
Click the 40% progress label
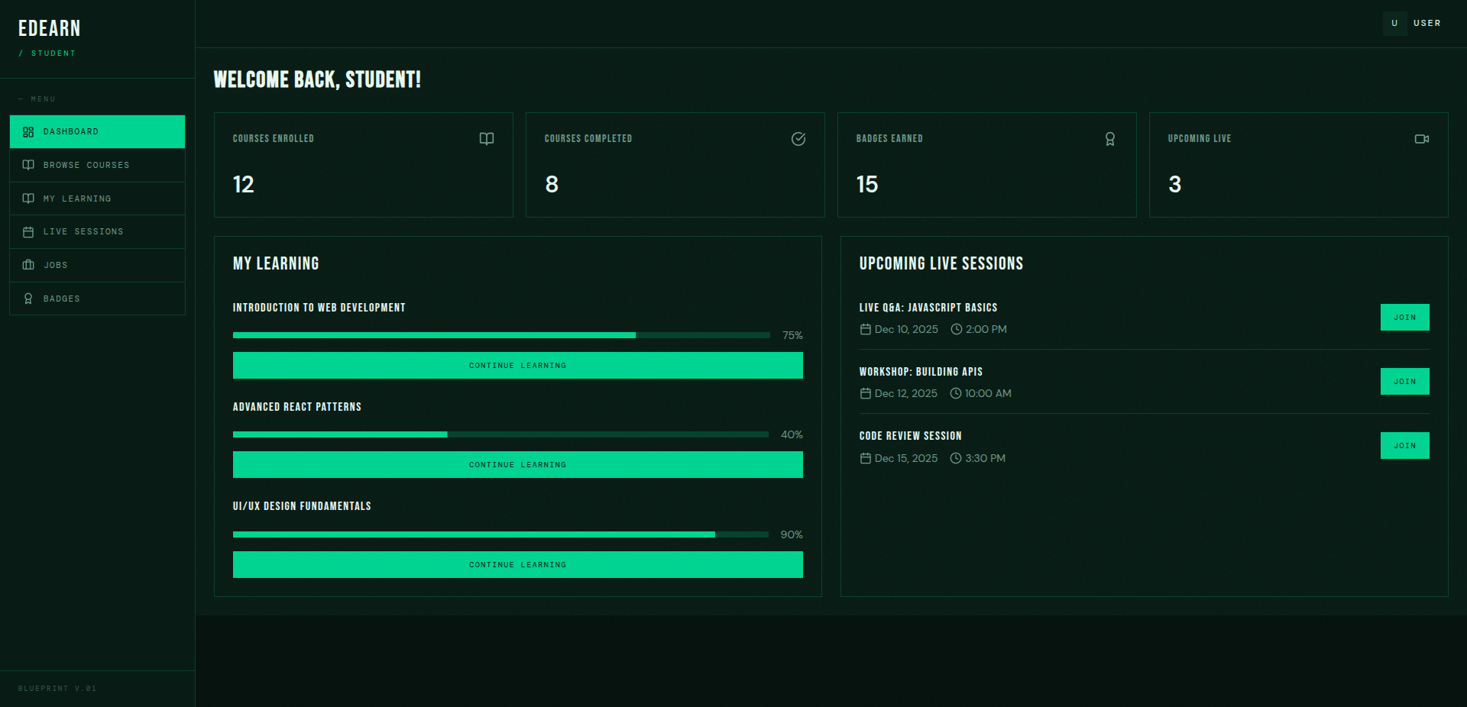pyautogui.click(x=792, y=434)
